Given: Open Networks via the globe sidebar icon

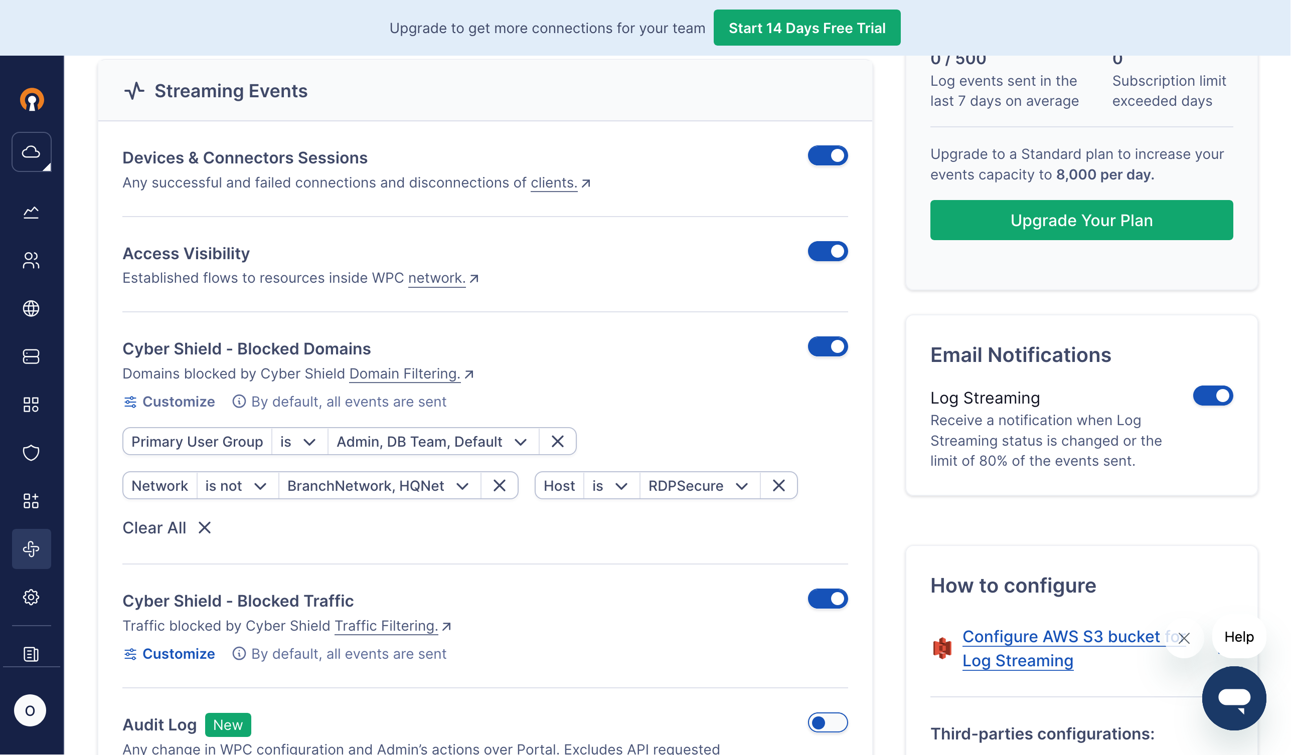Looking at the screenshot, I should point(31,308).
